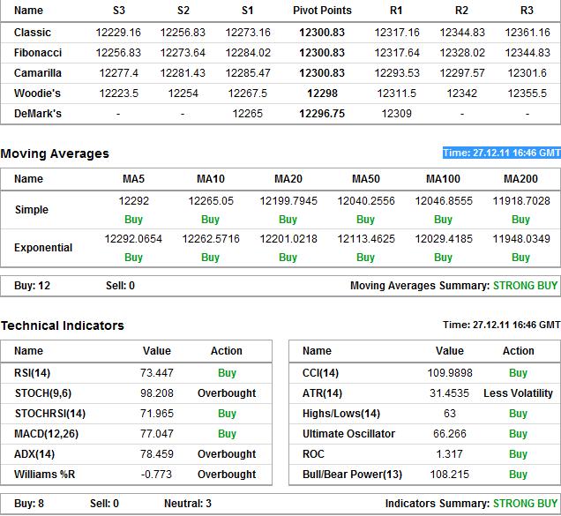
Task: Select the Camarilla row name
Action: coord(38,73)
